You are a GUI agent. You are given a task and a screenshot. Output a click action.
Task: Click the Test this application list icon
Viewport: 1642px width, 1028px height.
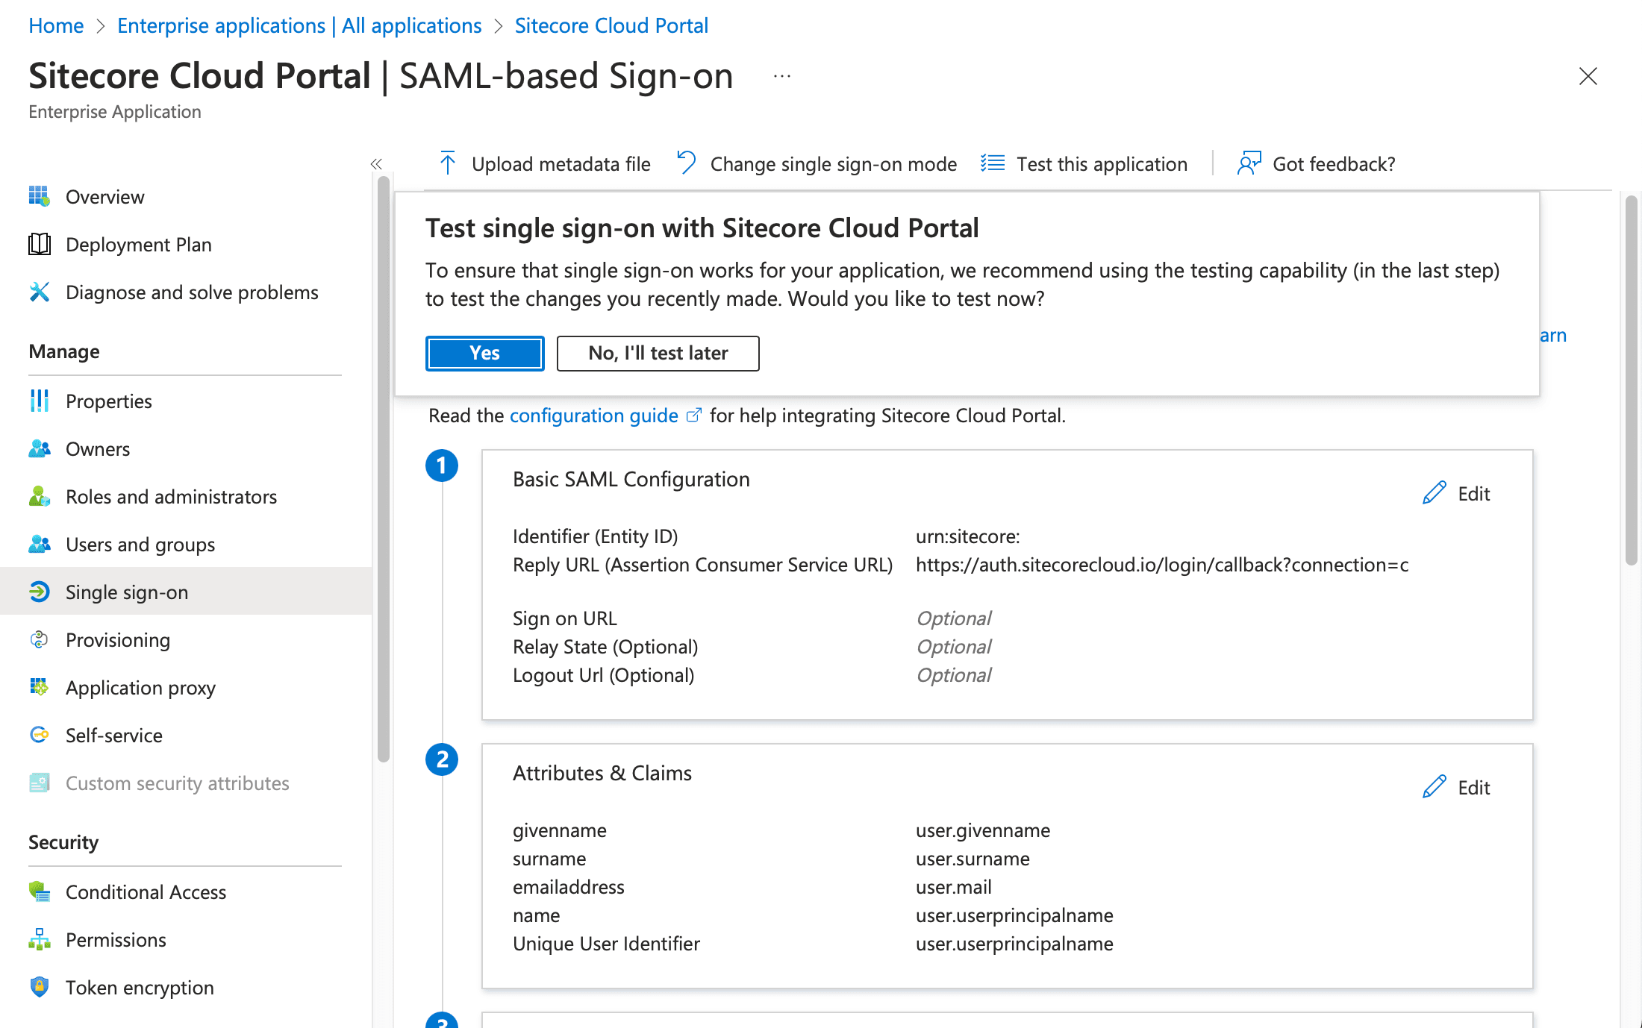[x=992, y=163]
